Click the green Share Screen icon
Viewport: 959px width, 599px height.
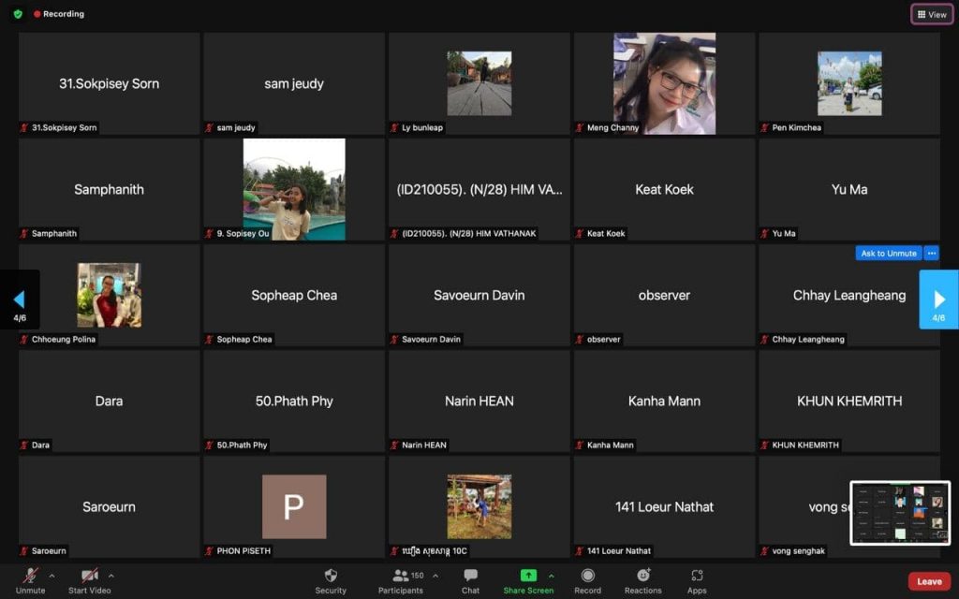(x=528, y=576)
